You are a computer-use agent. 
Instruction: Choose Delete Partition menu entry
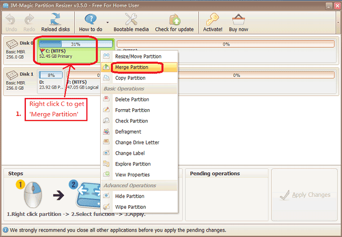(x=139, y=99)
